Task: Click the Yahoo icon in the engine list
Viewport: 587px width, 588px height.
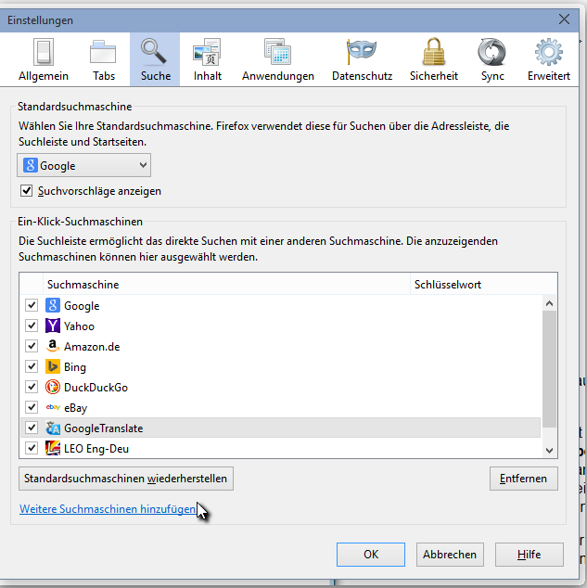Action: pos(53,326)
